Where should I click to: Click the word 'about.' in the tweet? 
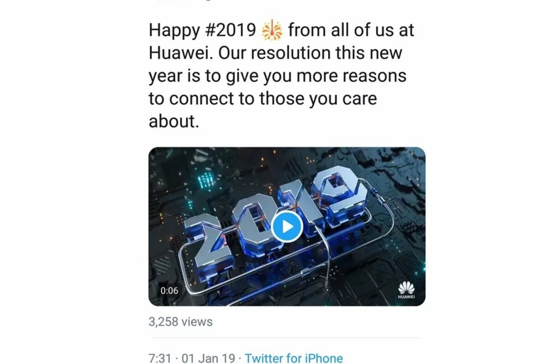tap(174, 121)
